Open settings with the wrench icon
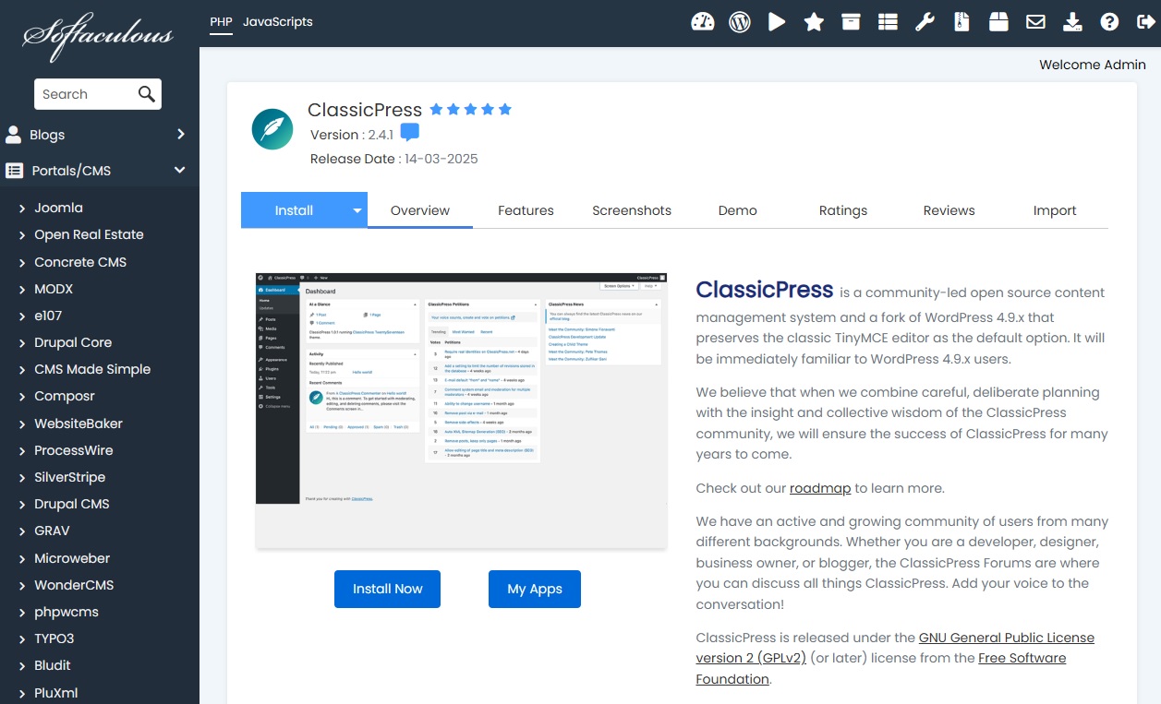The image size is (1161, 704). point(925,21)
